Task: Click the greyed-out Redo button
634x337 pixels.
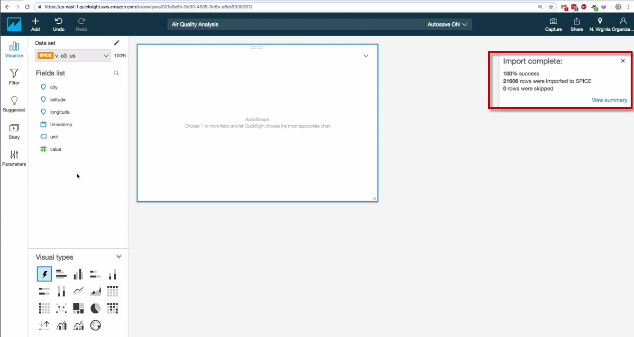Action: (82, 25)
